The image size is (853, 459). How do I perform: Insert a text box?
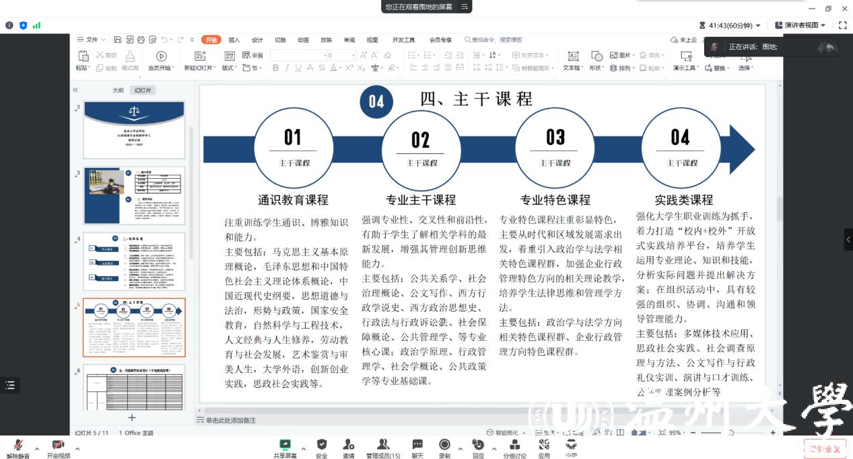point(573,56)
